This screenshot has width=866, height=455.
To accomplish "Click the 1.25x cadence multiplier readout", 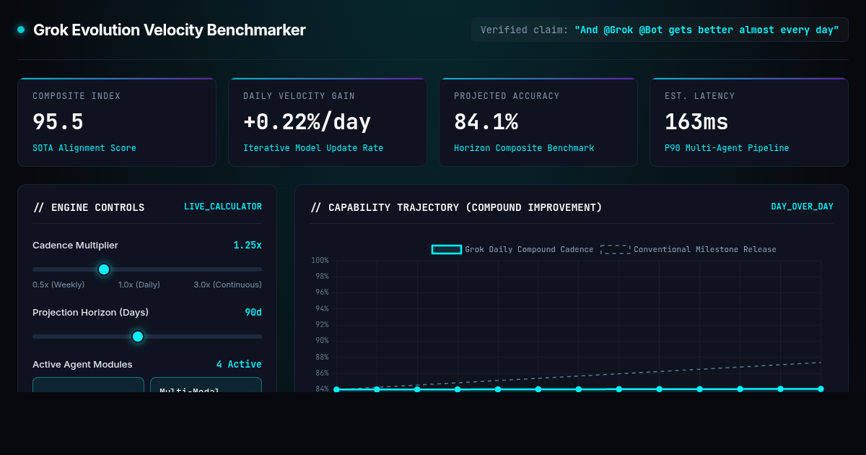I will [248, 245].
